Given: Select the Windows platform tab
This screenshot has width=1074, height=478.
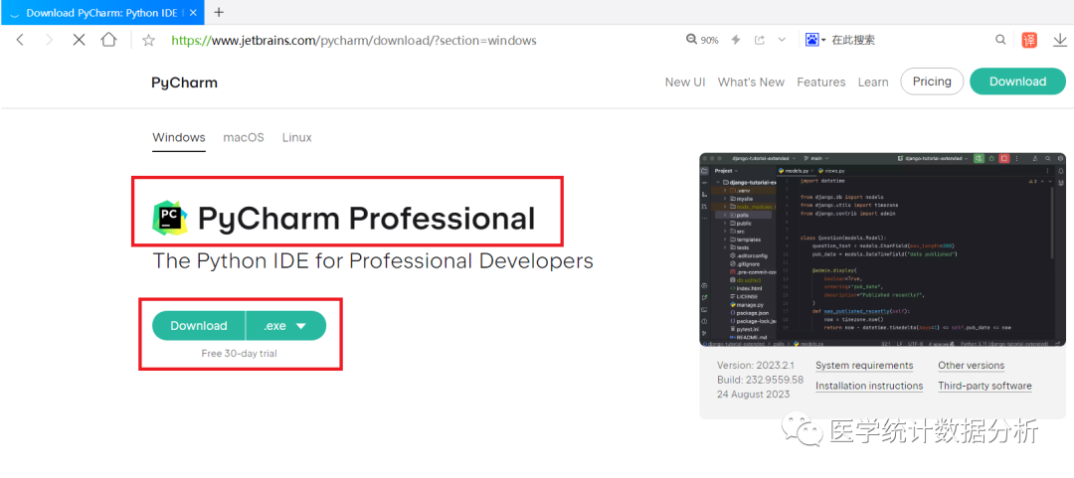Looking at the screenshot, I should point(179,137).
